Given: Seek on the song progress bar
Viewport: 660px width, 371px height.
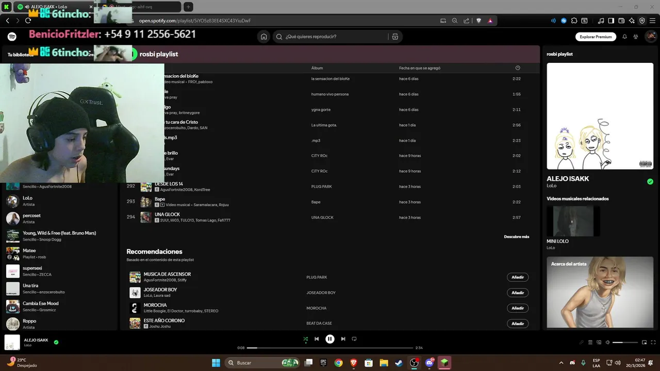Looking at the screenshot, I should tap(330, 348).
